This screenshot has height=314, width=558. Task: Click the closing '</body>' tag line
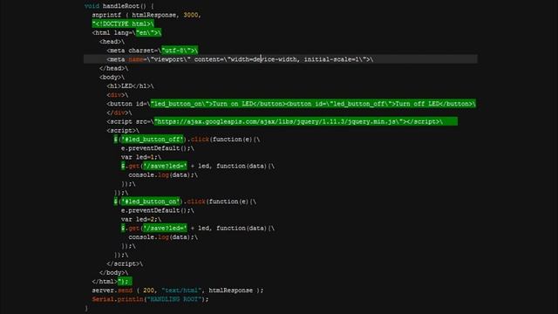click(x=114, y=273)
